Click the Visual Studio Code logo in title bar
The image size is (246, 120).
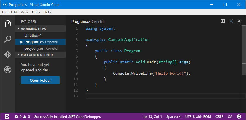pos(5,4)
